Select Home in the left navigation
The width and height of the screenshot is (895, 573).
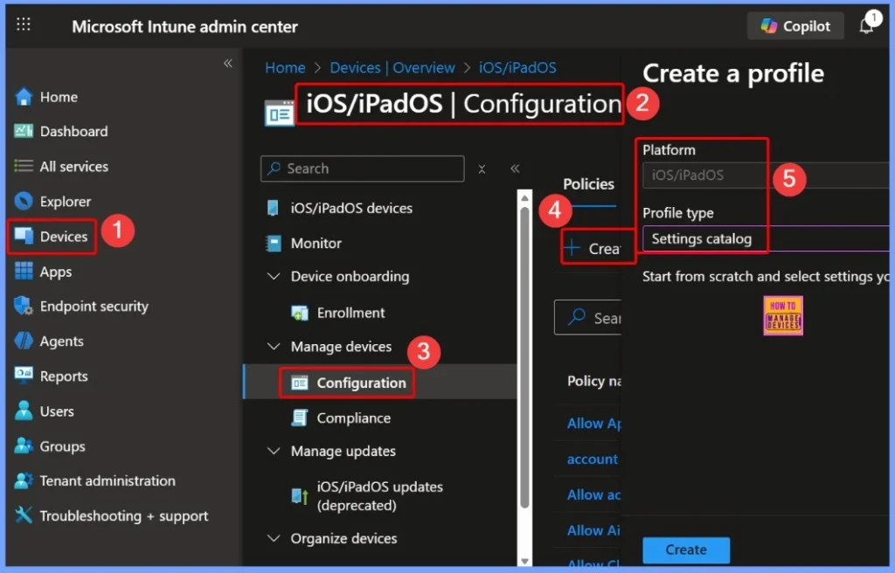58,96
